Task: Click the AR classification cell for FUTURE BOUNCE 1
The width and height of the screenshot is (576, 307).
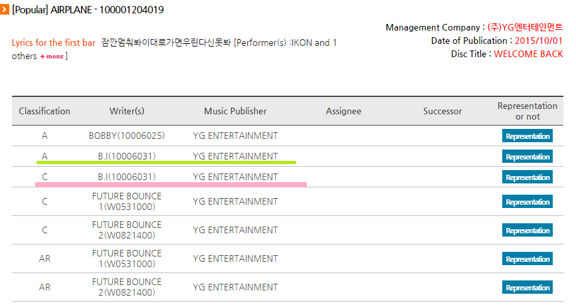Action: pos(45,259)
